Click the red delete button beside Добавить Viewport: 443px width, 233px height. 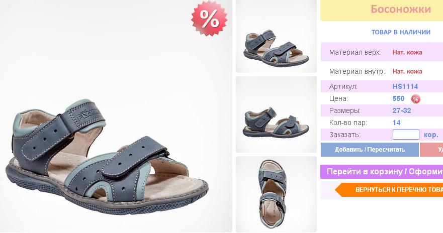pyautogui.click(x=431, y=150)
